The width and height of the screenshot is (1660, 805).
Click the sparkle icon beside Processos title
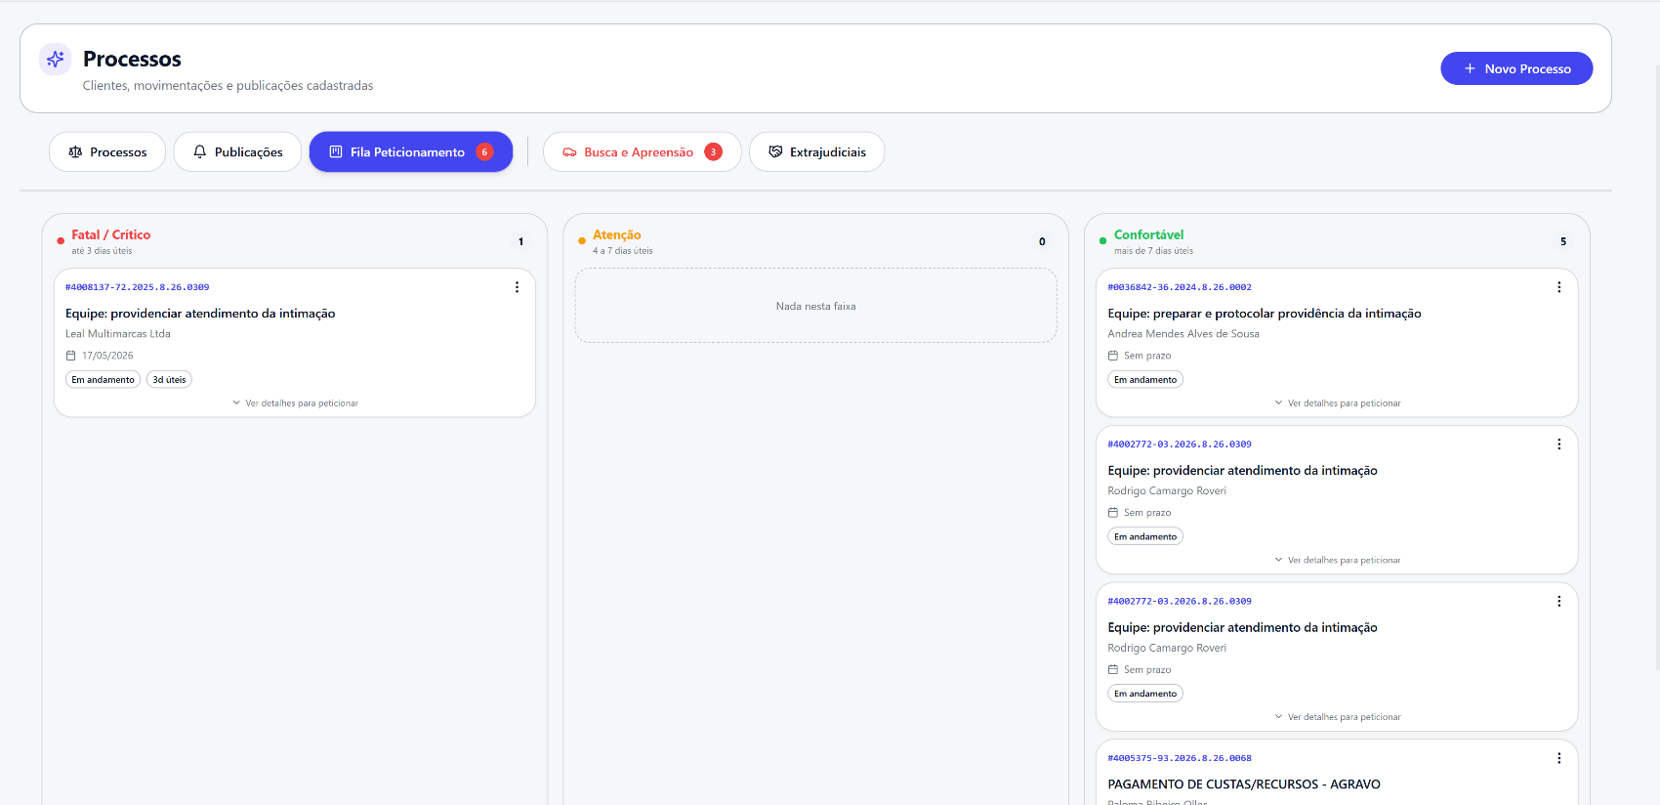point(56,60)
